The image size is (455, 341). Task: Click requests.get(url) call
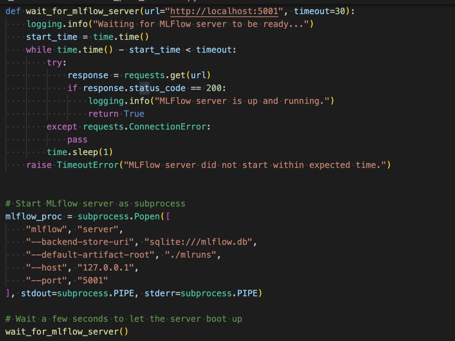pyautogui.click(x=167, y=75)
